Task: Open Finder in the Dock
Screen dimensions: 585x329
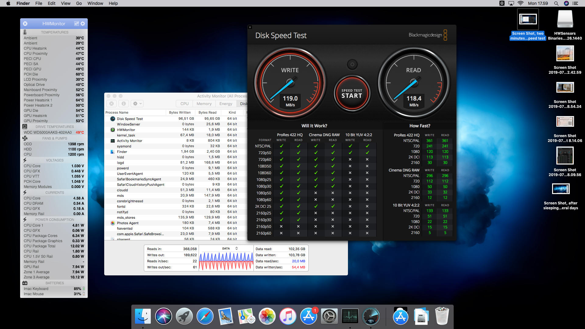Action: (143, 316)
